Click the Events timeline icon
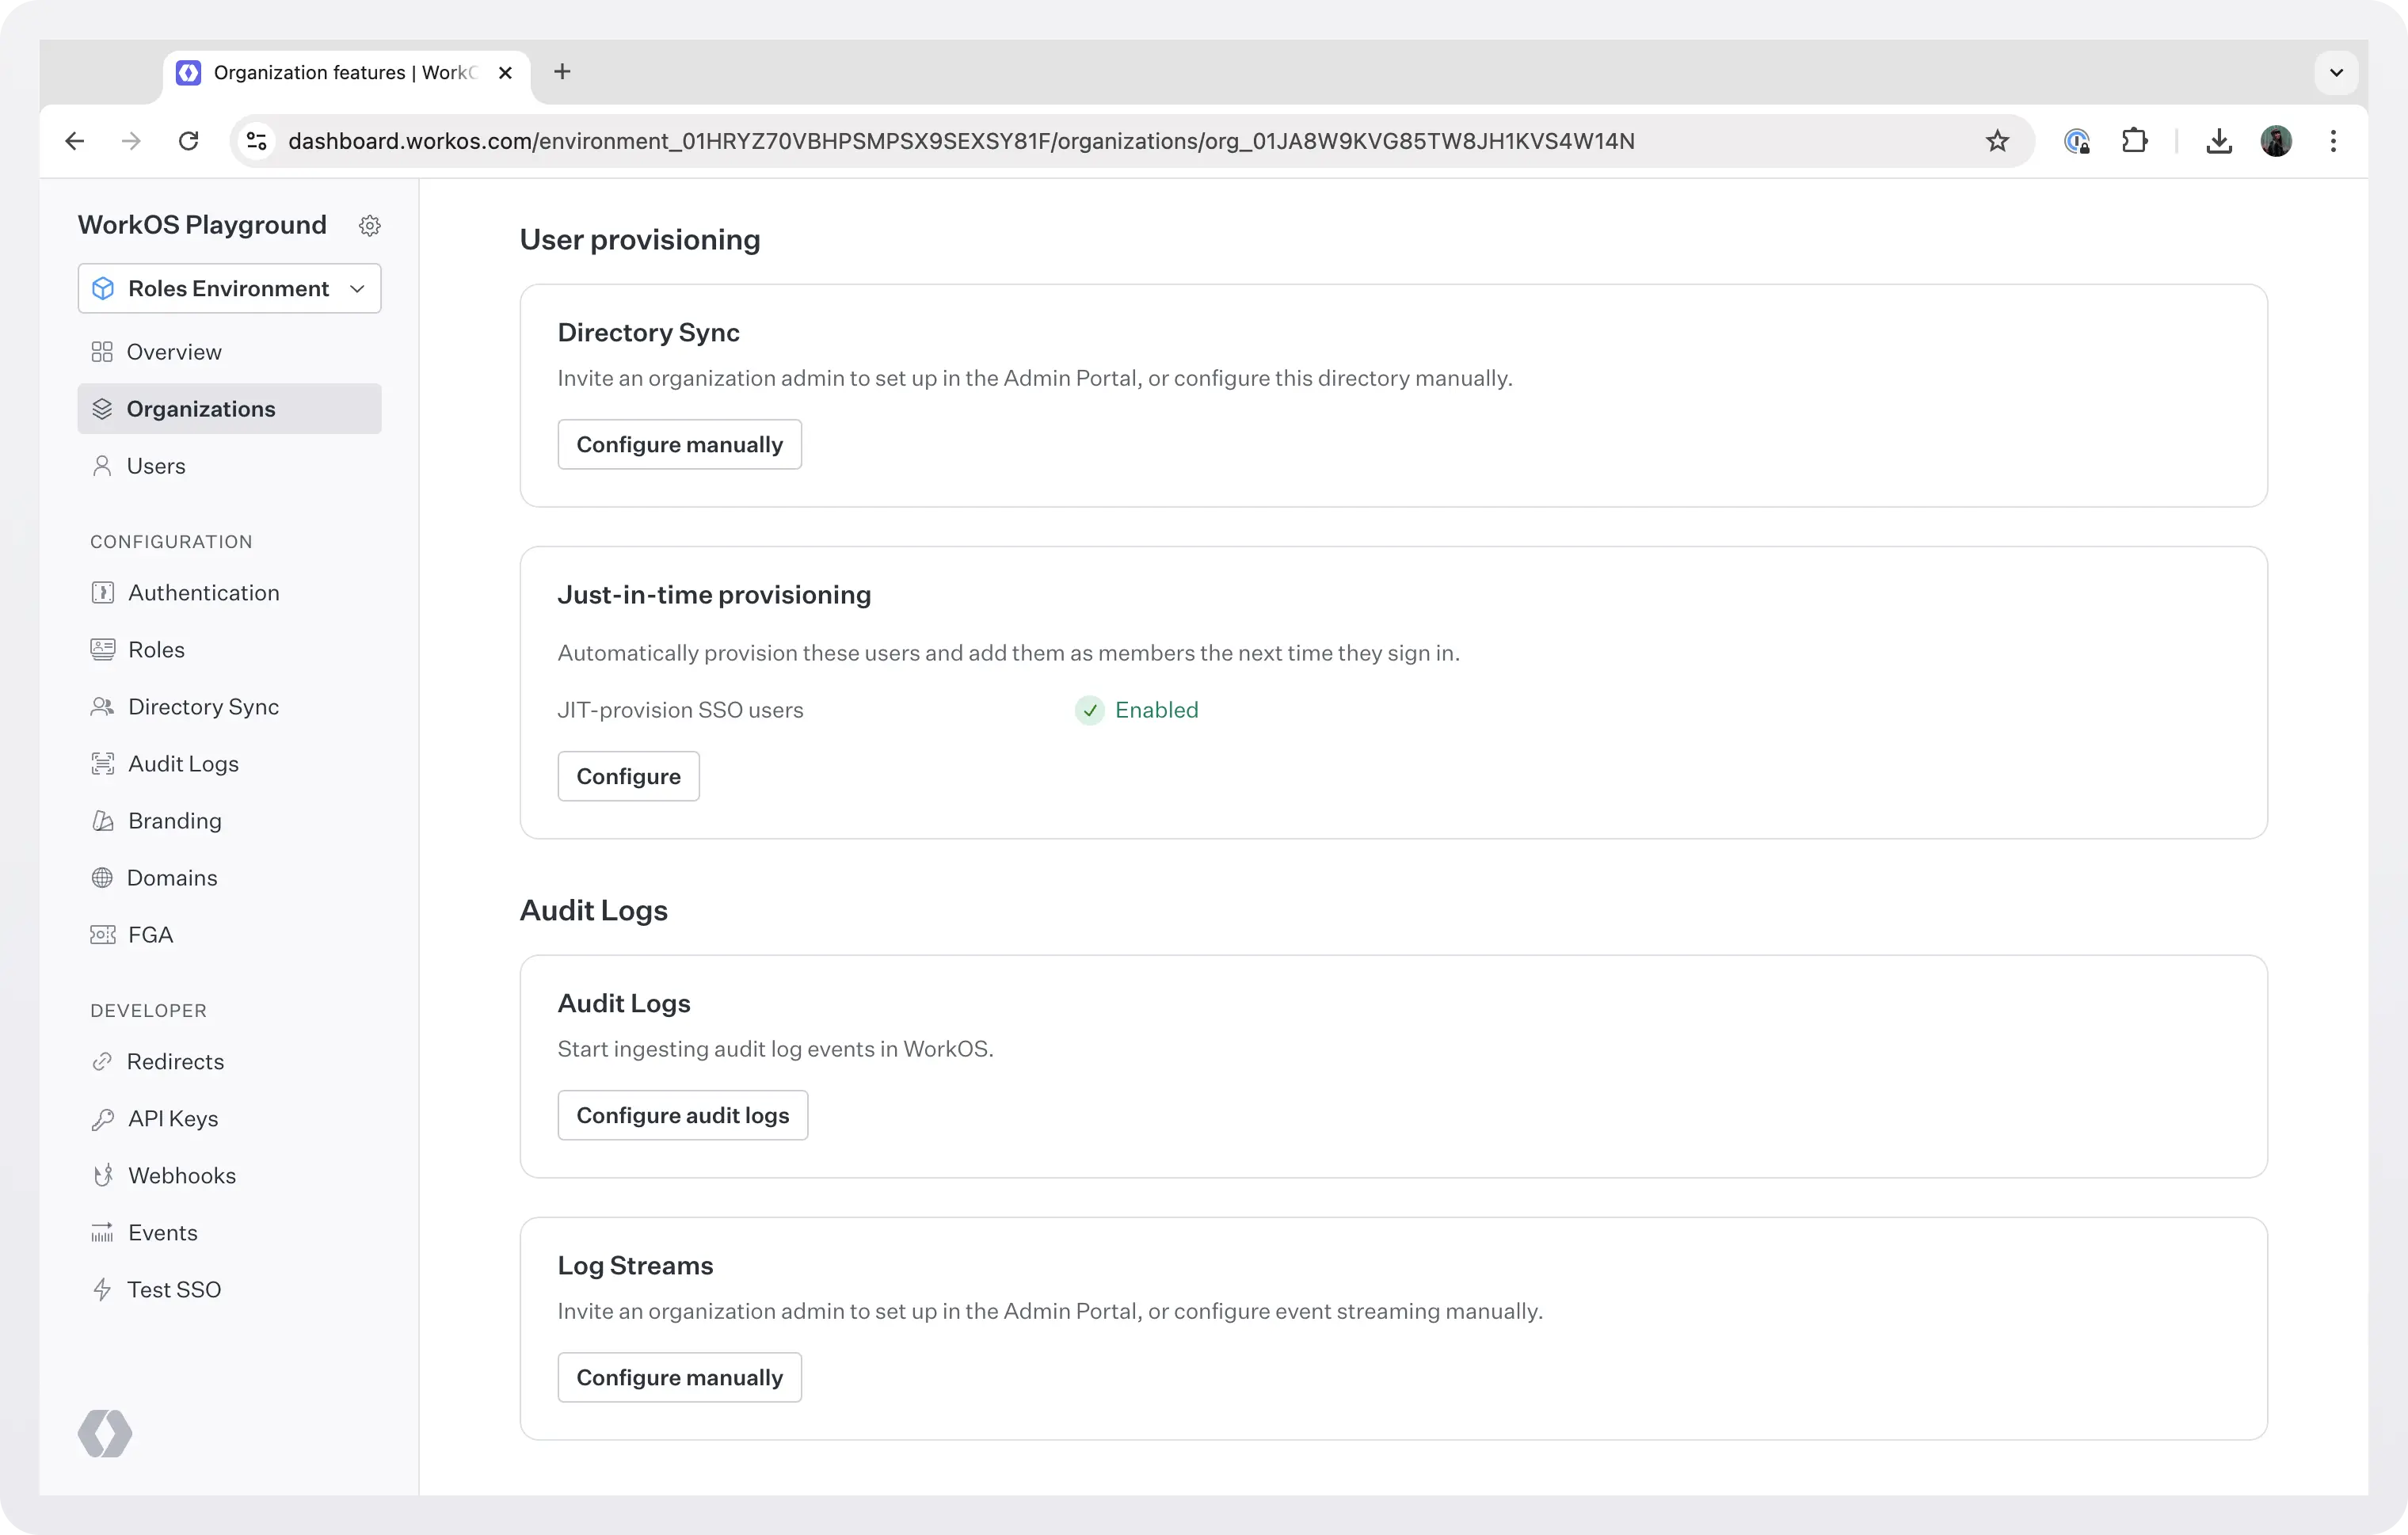Screen dimensions: 2408x1535 [103, 1233]
